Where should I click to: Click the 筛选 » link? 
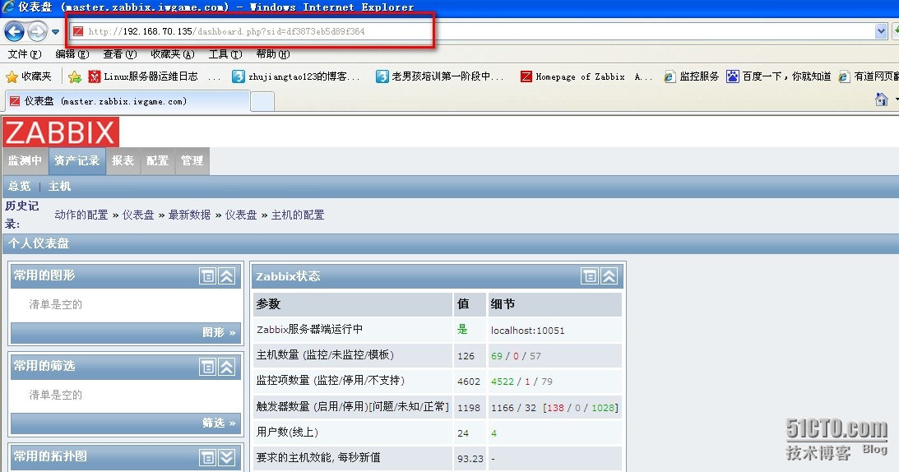click(219, 423)
